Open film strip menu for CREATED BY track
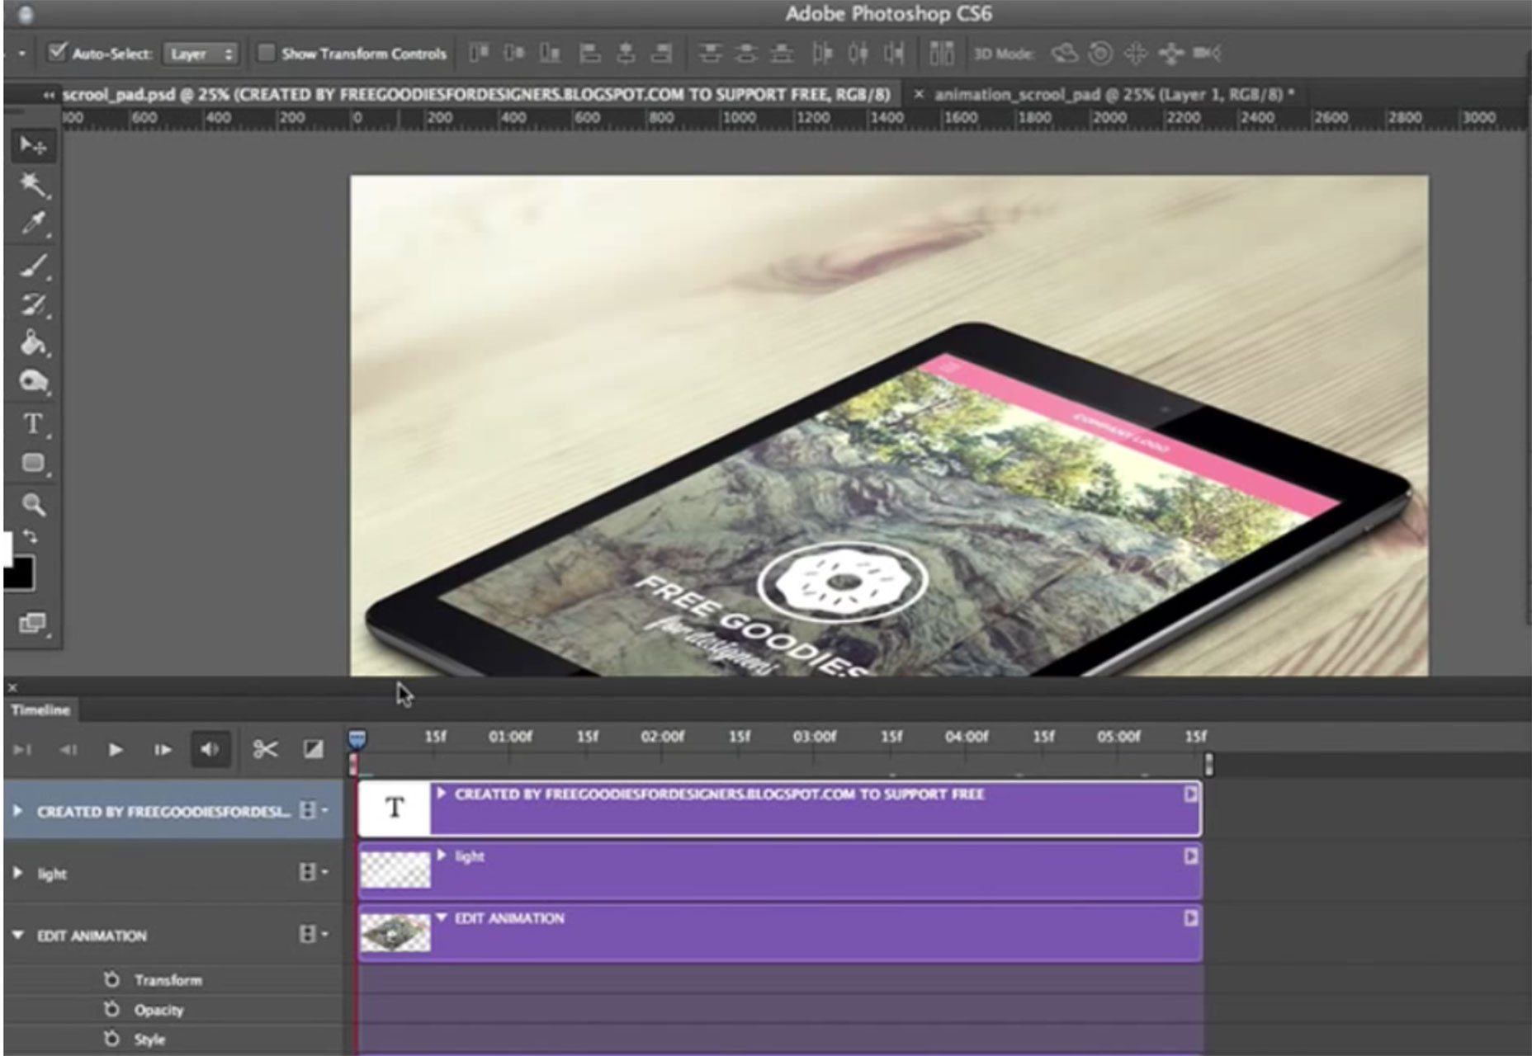 tap(312, 810)
